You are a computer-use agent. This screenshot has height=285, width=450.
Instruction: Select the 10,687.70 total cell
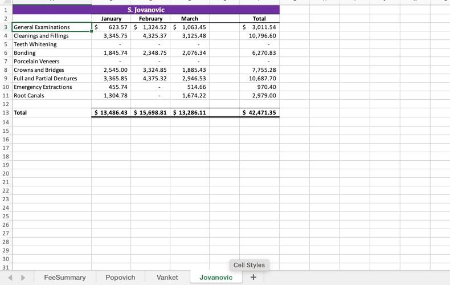pyautogui.click(x=259, y=79)
